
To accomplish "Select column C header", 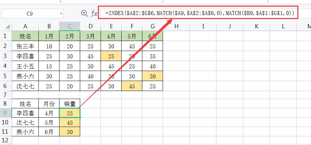I will (69, 26).
